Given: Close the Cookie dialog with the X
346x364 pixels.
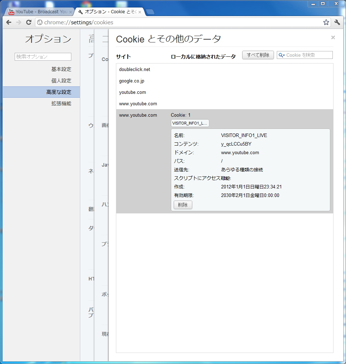Looking at the screenshot, I should (333, 37).
